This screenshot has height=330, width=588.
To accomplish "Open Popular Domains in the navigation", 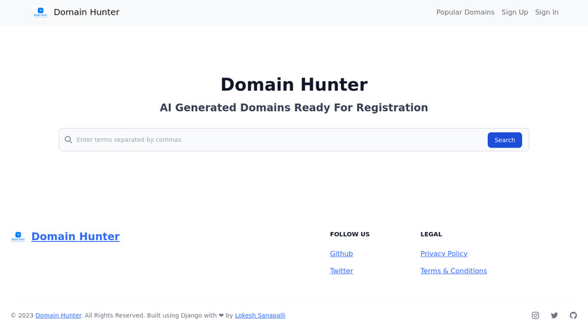I will 465,13.
